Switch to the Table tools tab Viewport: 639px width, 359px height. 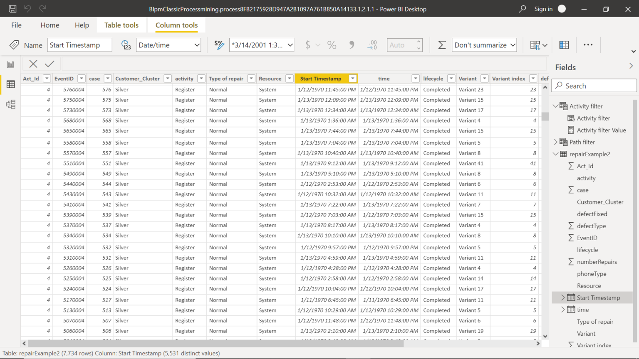click(x=121, y=25)
